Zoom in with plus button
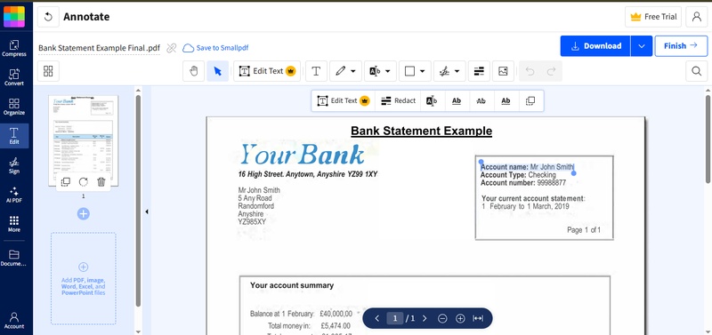712x335 pixels. click(460, 318)
